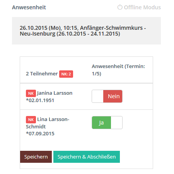Click the 2 Teilnehmer column header
The width and height of the screenshot is (174, 174).
point(42,74)
